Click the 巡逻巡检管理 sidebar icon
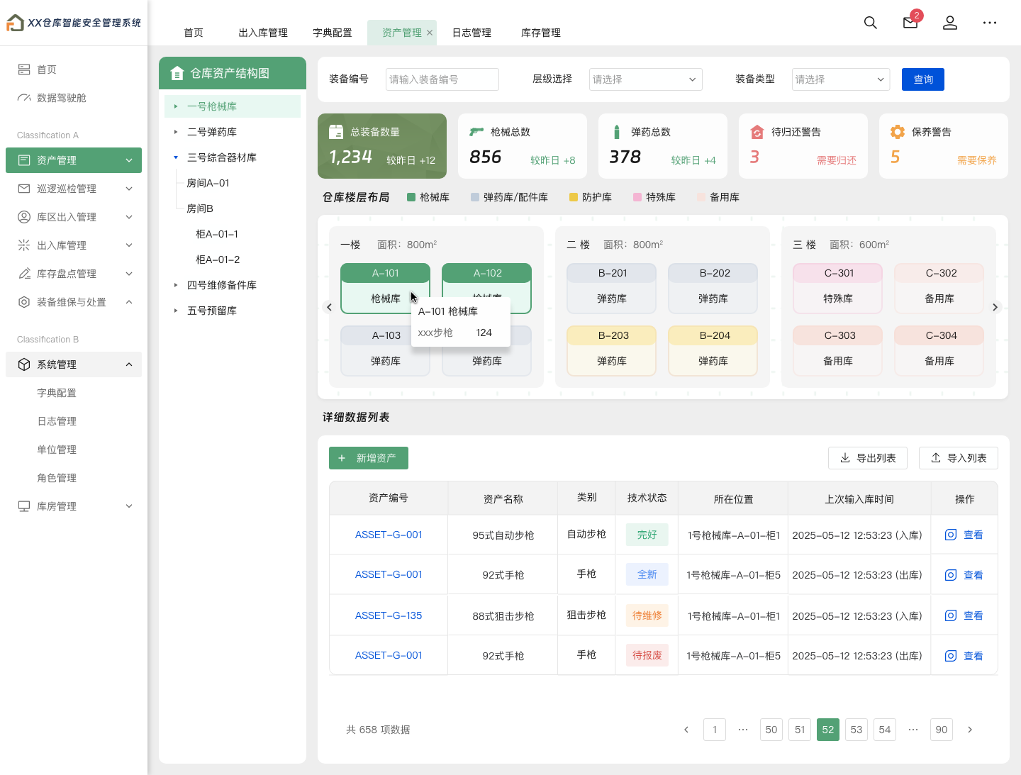The width and height of the screenshot is (1021, 775). pos(24,189)
